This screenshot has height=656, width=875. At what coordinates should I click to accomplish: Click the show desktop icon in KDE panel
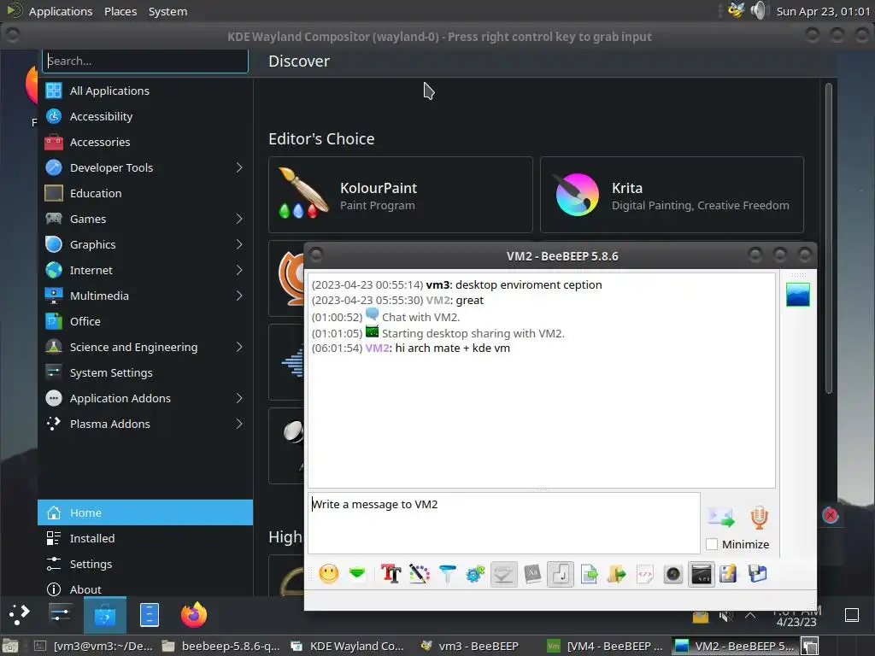pos(852,615)
